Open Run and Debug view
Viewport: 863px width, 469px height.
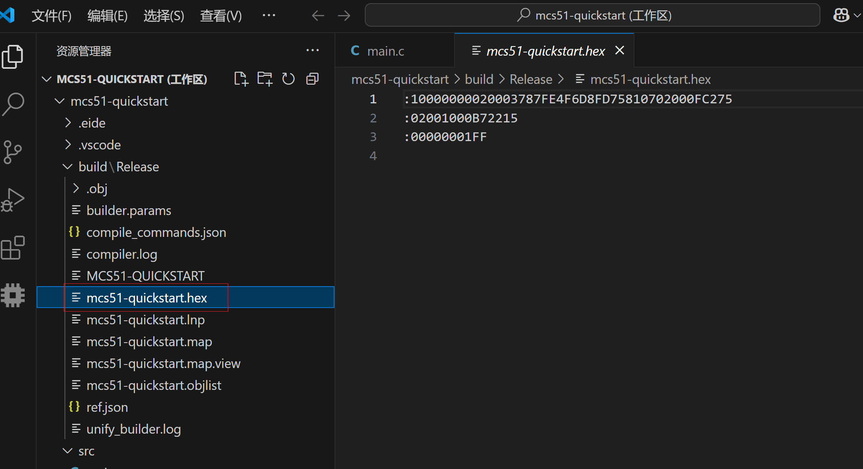(12, 200)
